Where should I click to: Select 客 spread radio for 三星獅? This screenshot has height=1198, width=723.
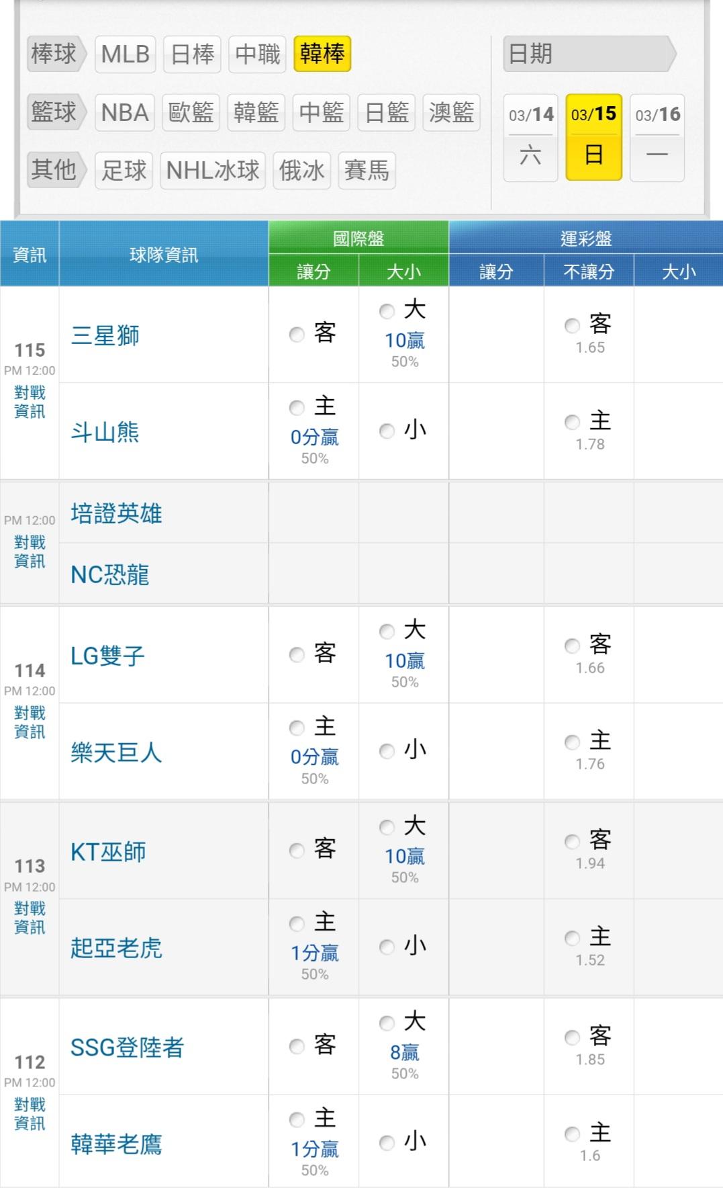pyautogui.click(x=297, y=334)
